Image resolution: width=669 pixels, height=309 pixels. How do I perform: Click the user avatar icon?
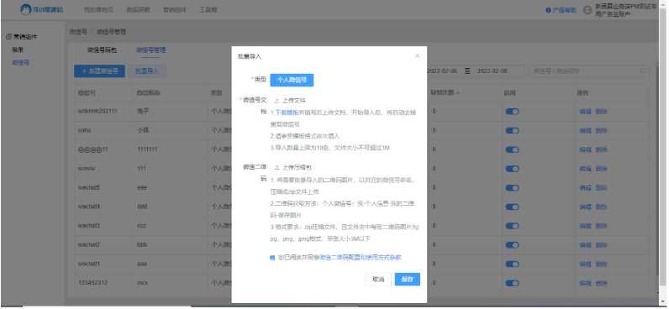587,10
